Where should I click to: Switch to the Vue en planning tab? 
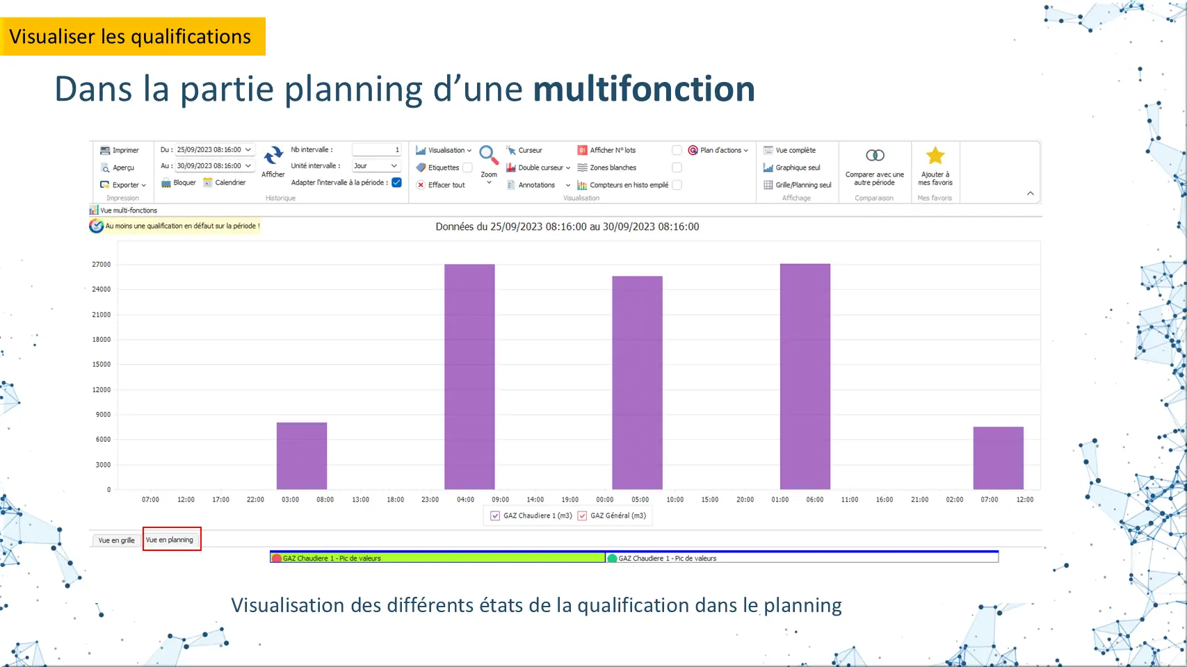click(x=170, y=540)
